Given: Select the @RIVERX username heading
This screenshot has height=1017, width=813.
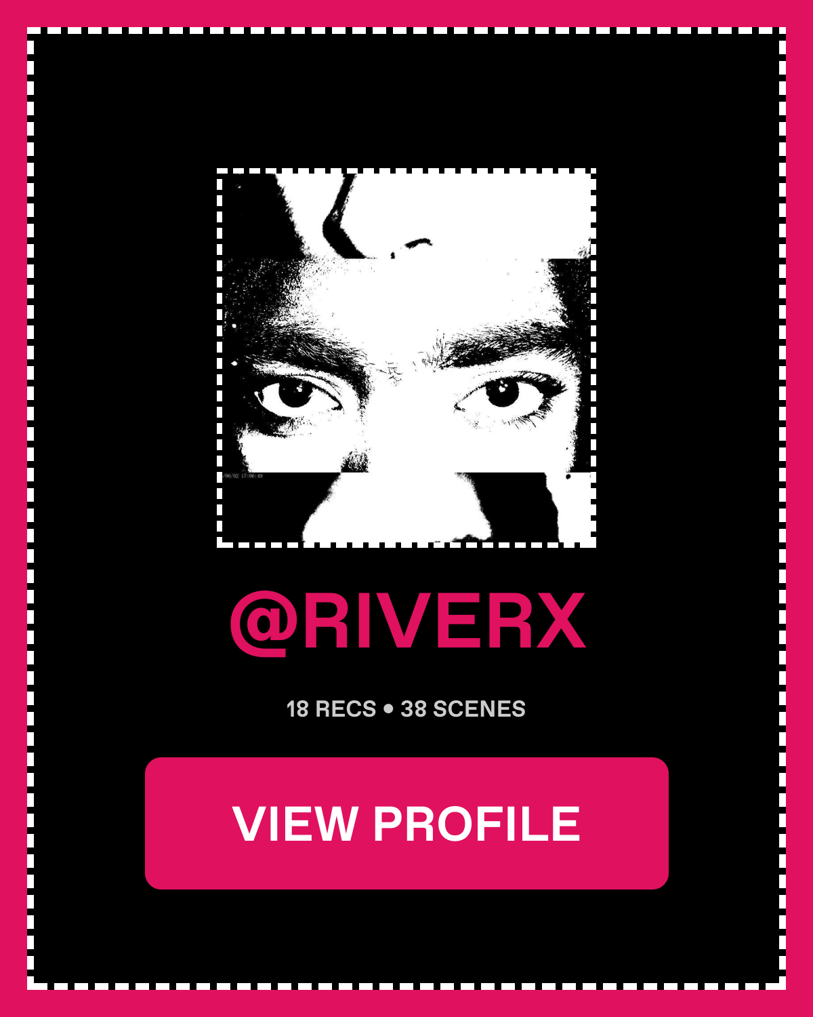Looking at the screenshot, I should click(x=408, y=622).
